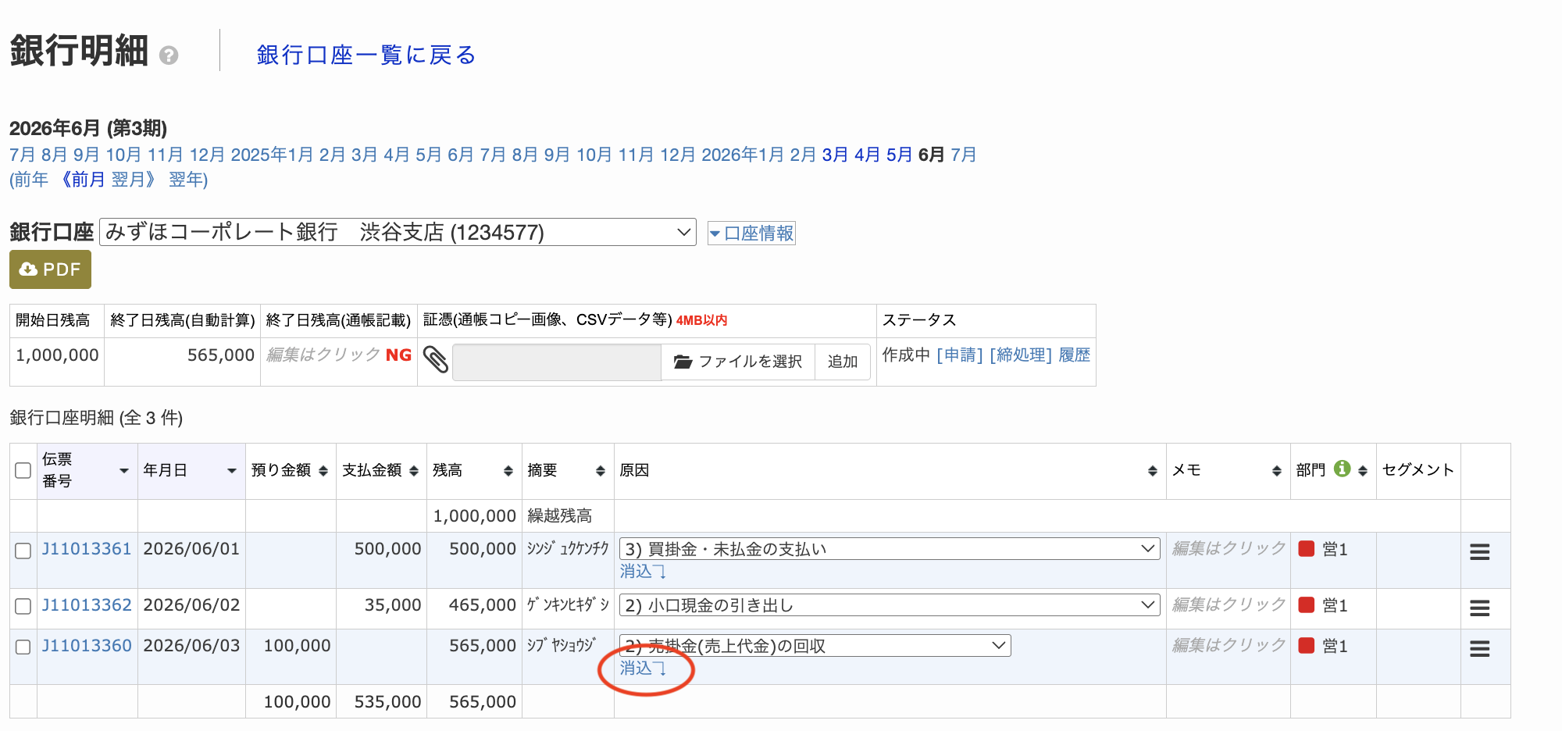Open the 履歴 history link
The width and height of the screenshot is (1562, 731).
pyautogui.click(x=1075, y=355)
